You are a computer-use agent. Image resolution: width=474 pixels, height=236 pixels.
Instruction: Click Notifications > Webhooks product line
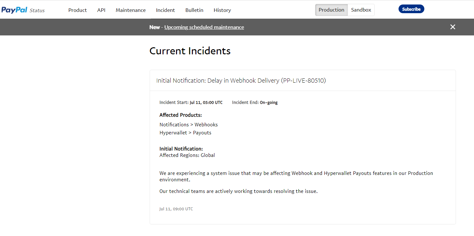click(189, 125)
